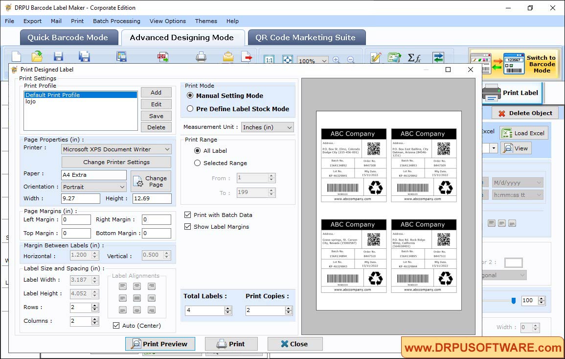Click the blue slider handle near value 100
Screen dimensions: 565x359
(x=514, y=300)
